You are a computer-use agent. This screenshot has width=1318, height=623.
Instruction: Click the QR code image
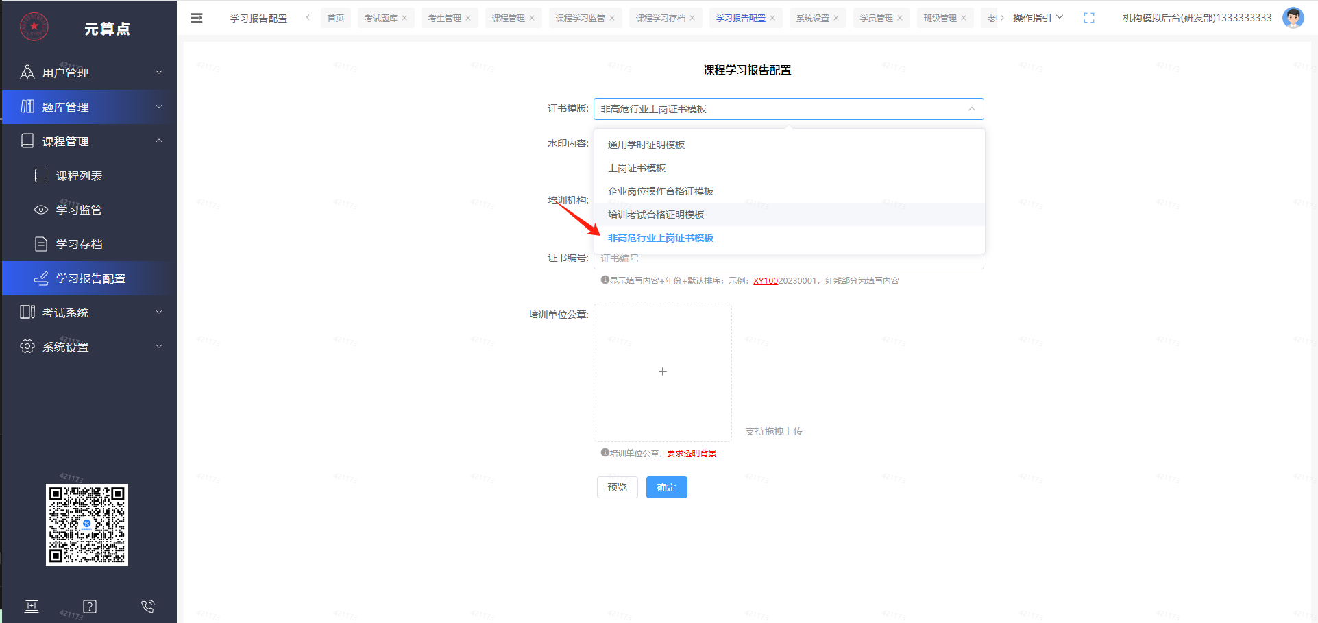point(87,525)
